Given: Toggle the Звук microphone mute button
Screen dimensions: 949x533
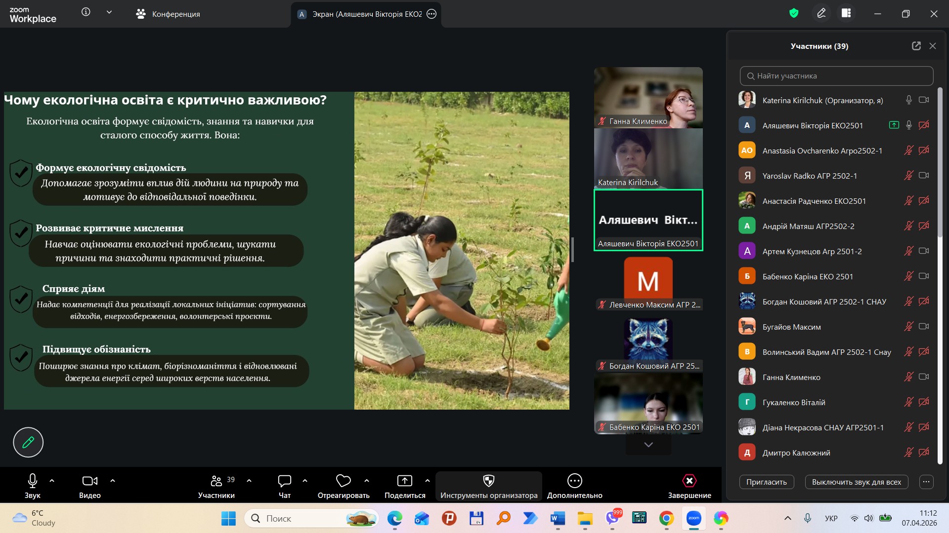Looking at the screenshot, I should tap(33, 481).
